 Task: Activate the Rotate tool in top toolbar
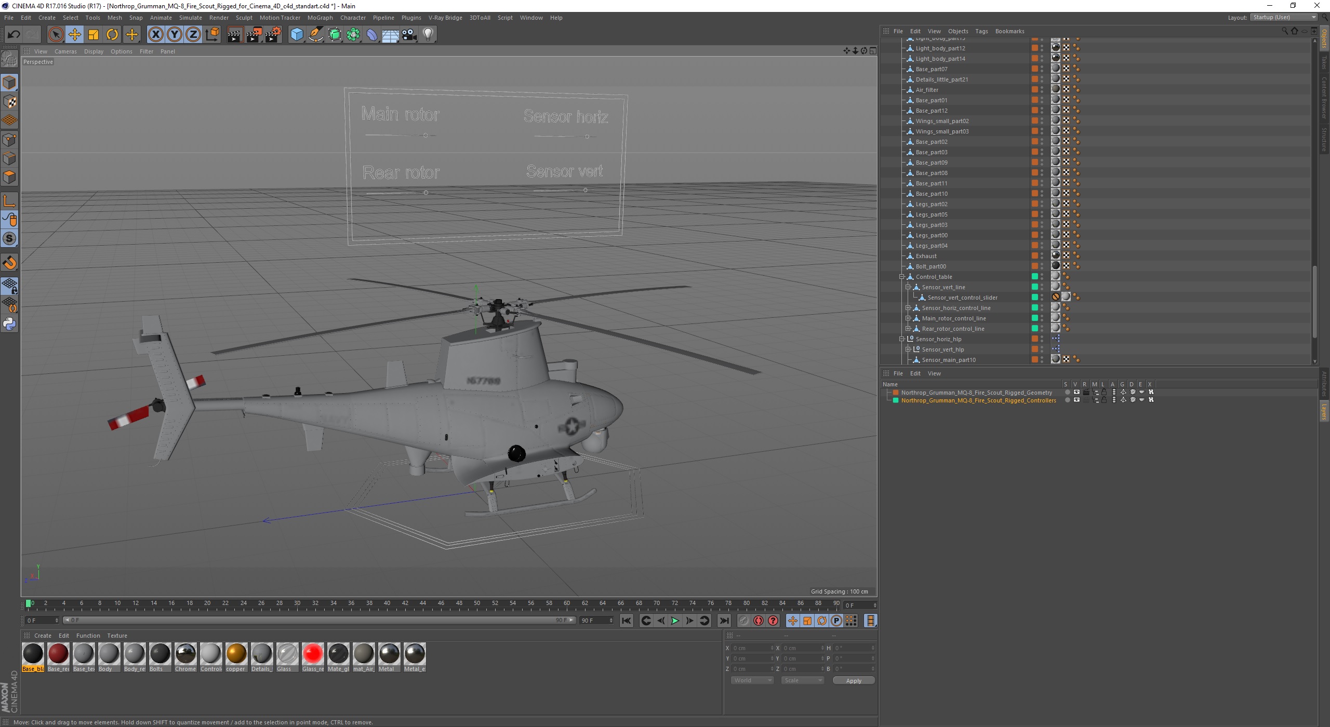click(x=112, y=35)
